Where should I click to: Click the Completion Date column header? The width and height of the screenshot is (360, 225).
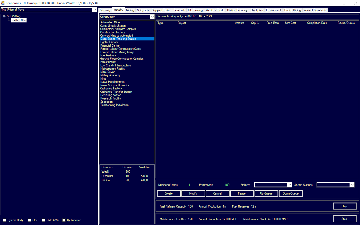tap(317, 23)
